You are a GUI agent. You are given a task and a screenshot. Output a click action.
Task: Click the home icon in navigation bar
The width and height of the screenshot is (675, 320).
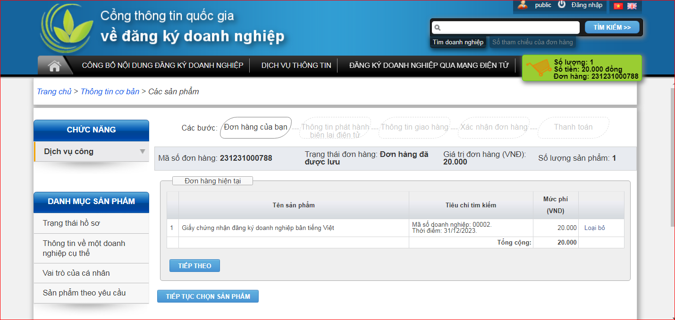[55, 66]
